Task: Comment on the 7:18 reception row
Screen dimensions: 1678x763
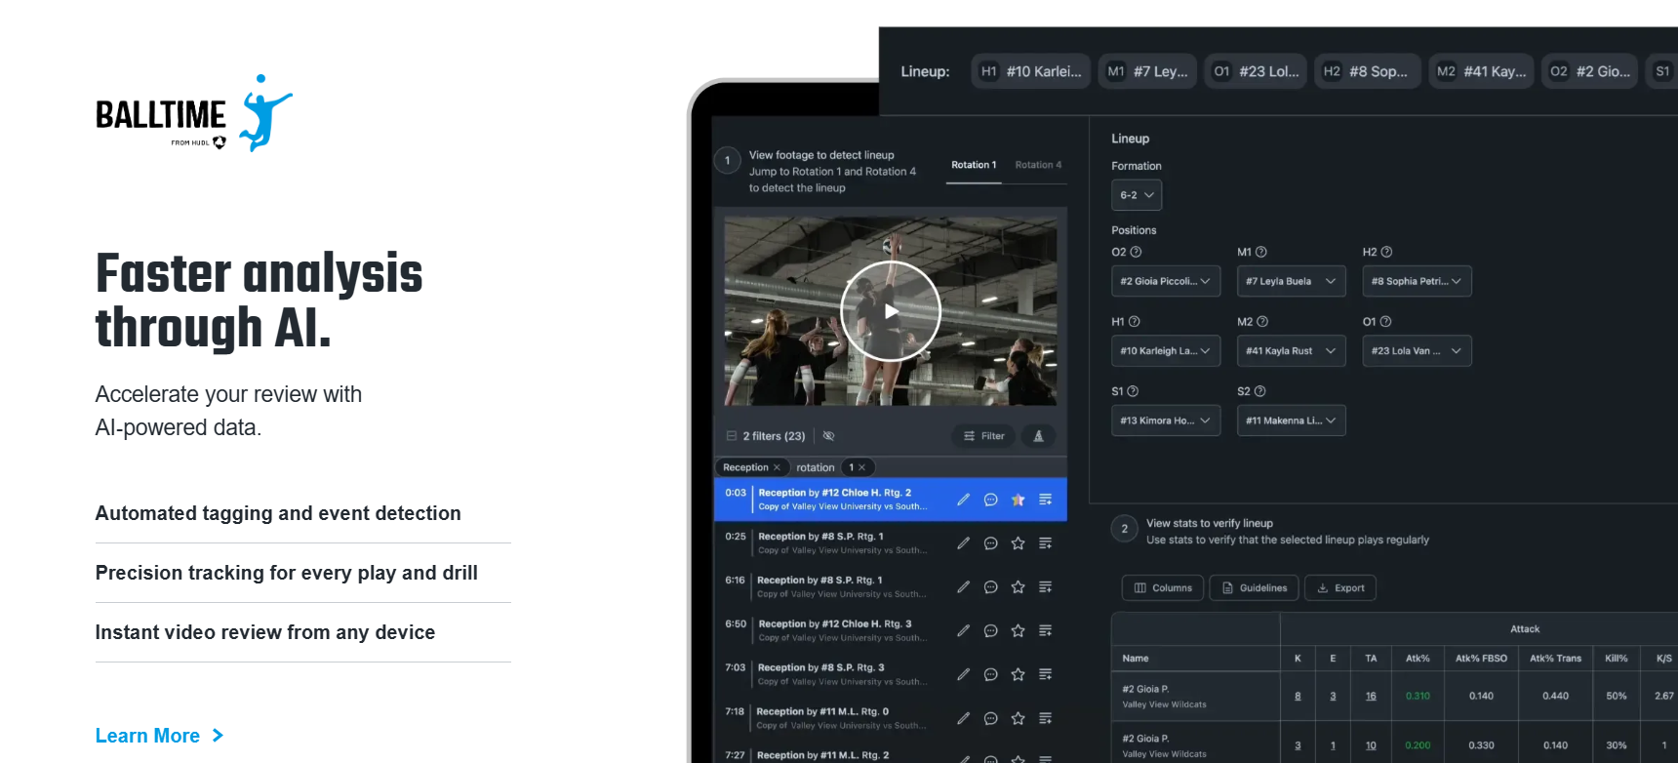Action: pos(990,718)
